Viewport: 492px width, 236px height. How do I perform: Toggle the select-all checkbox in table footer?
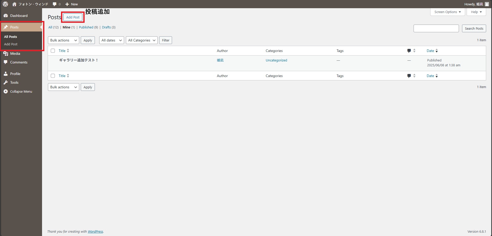tap(53, 76)
